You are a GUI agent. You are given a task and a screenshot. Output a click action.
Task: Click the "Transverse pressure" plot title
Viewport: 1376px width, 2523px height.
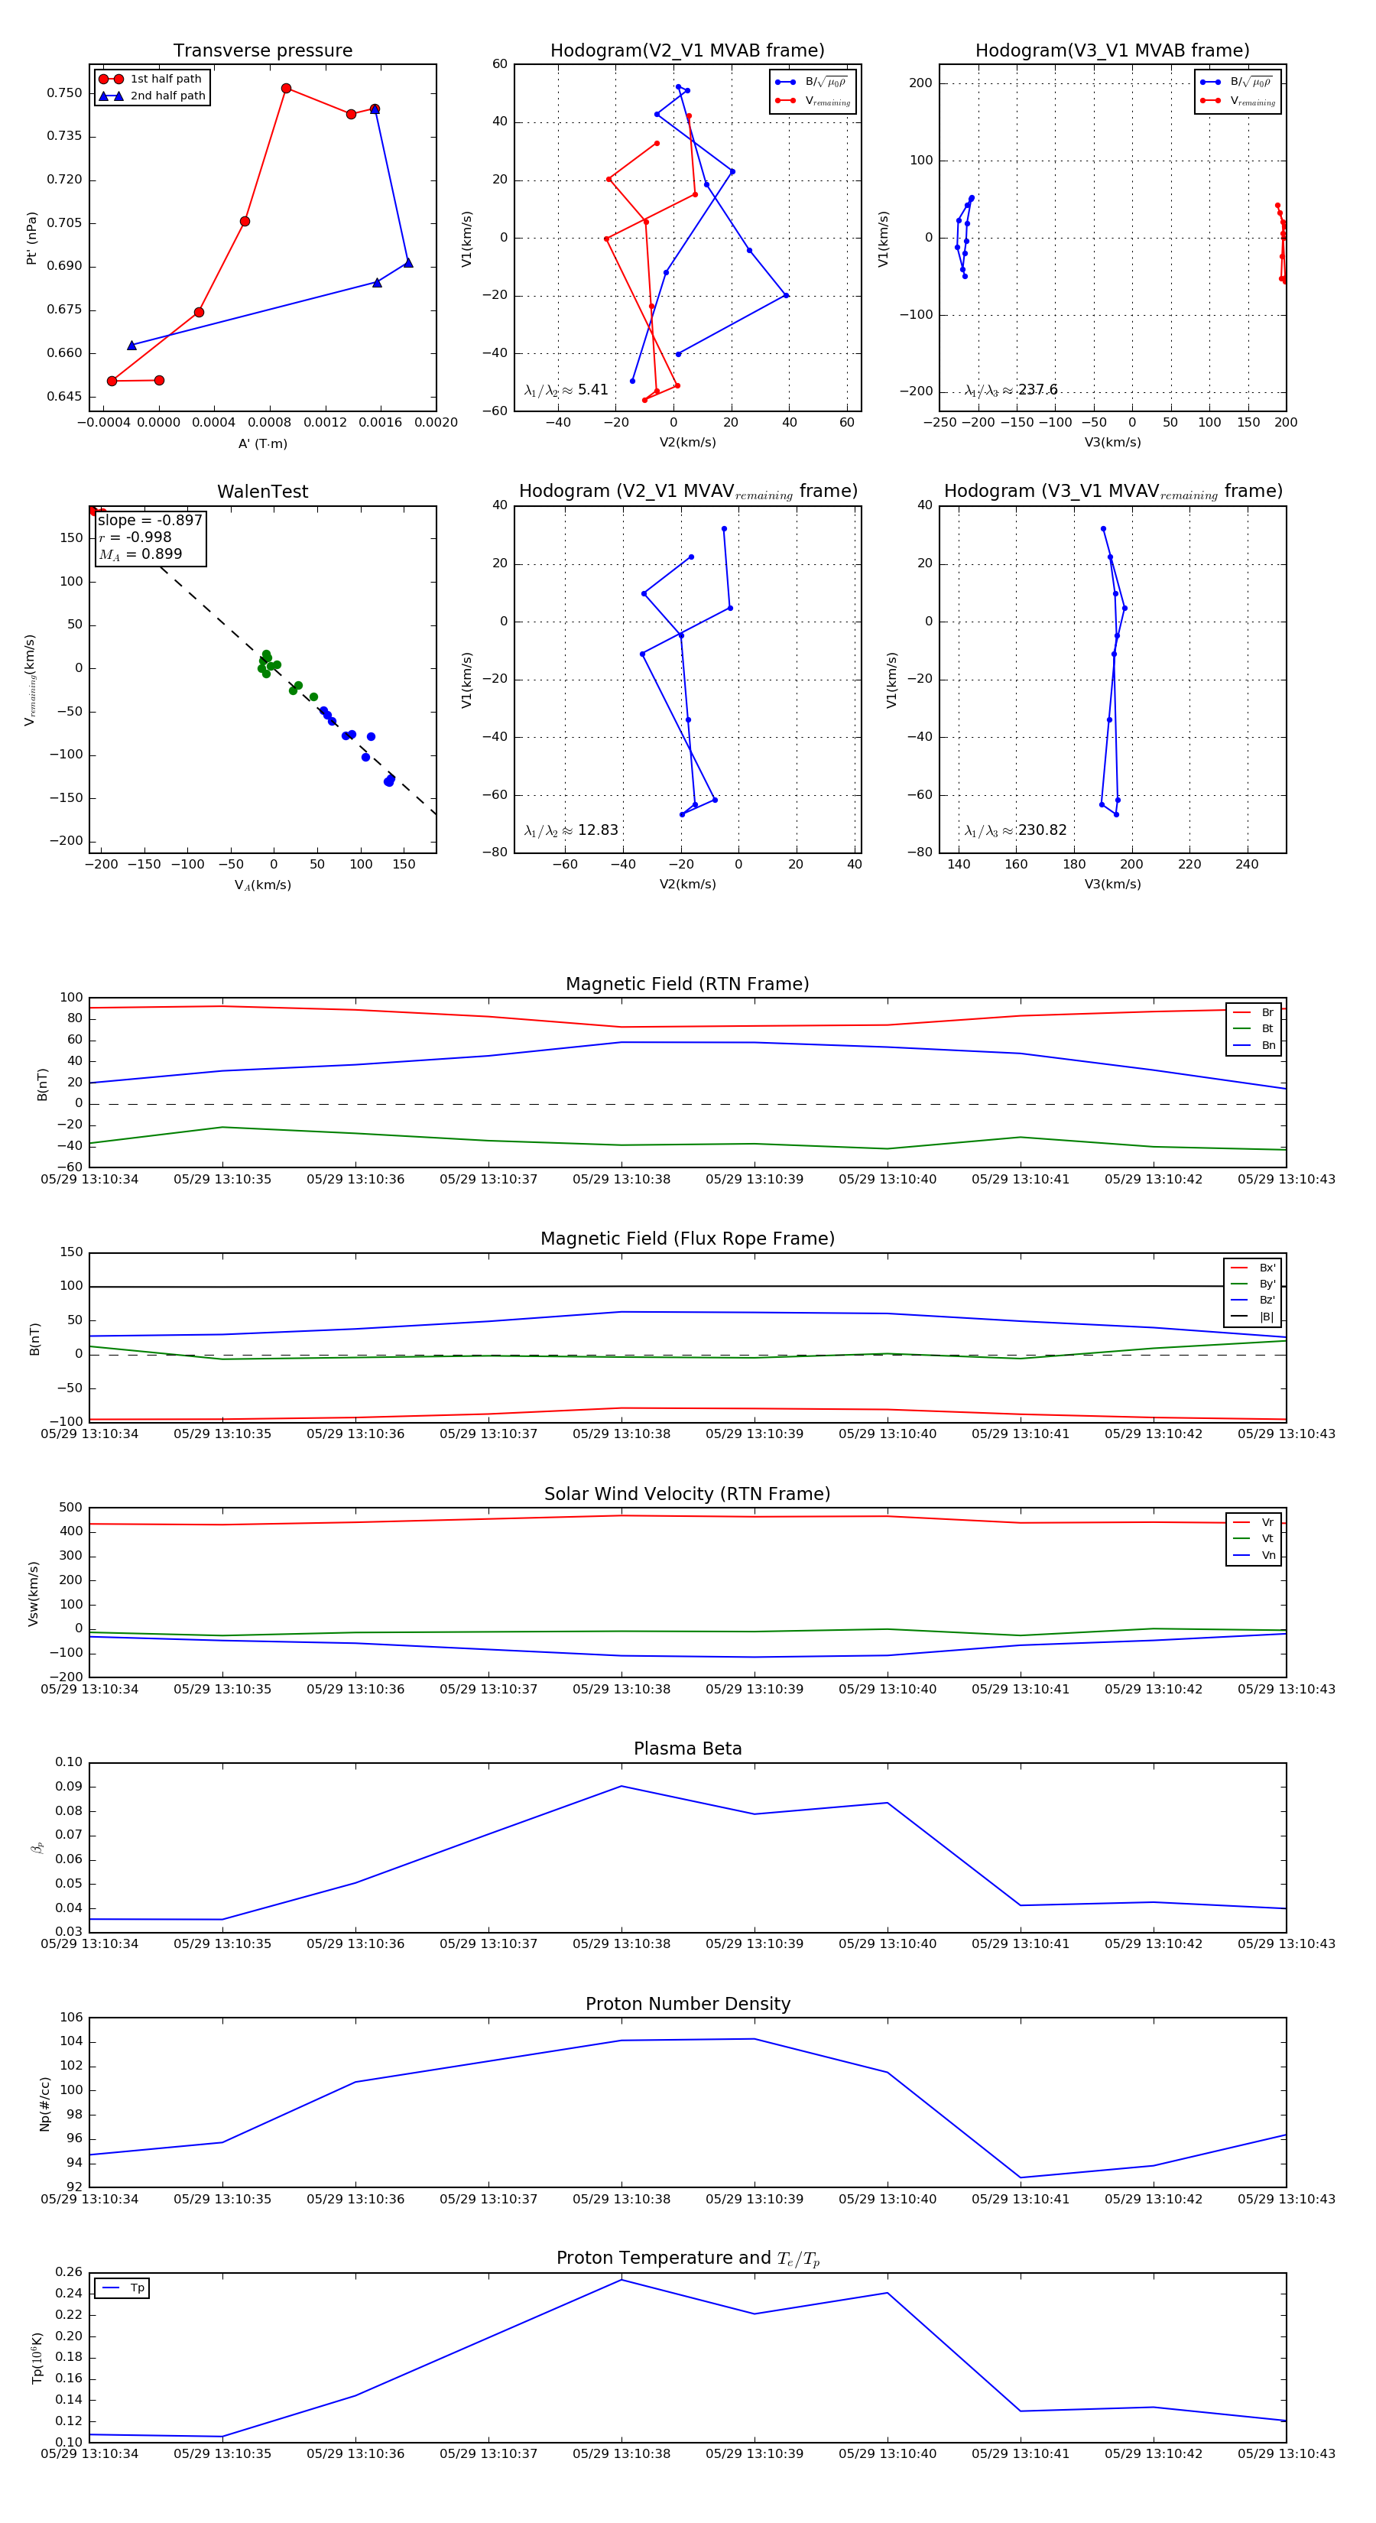click(262, 51)
